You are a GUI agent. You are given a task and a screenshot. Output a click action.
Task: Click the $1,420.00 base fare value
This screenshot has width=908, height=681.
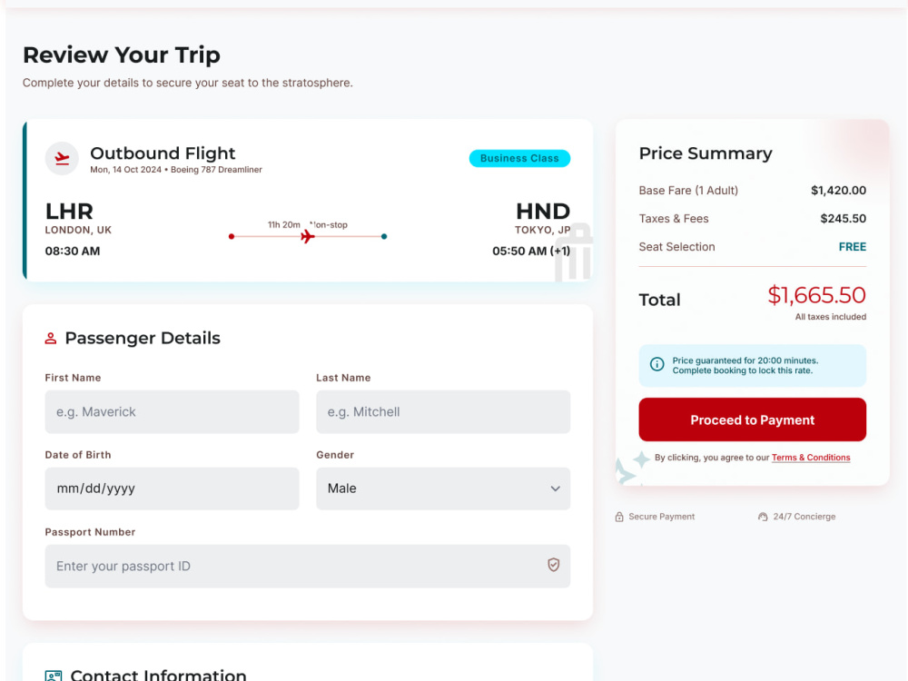(838, 191)
